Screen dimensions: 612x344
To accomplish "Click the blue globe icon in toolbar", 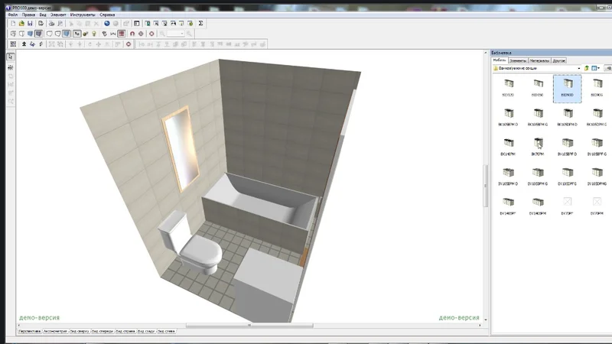I will (x=106, y=24).
